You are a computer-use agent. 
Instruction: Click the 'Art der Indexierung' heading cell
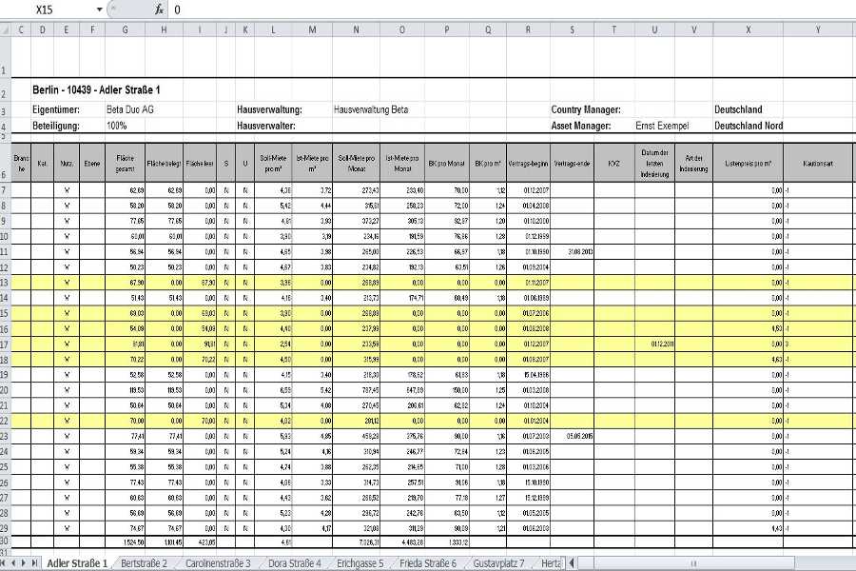694,163
